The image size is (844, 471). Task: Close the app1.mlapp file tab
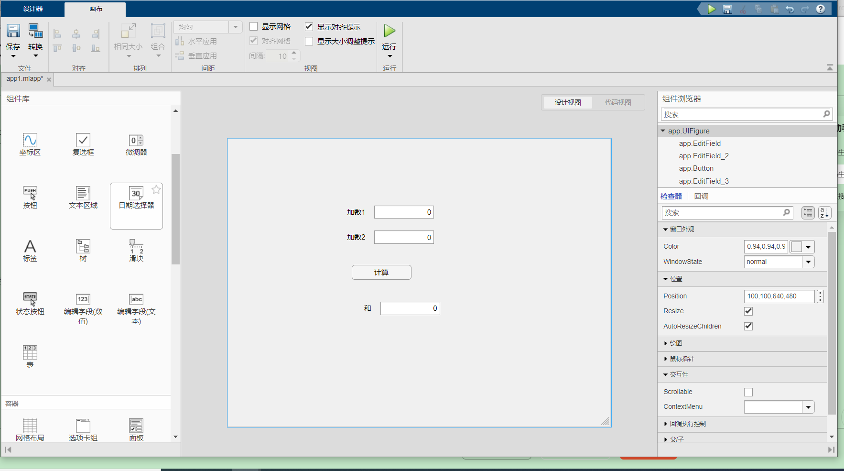[x=49, y=79]
